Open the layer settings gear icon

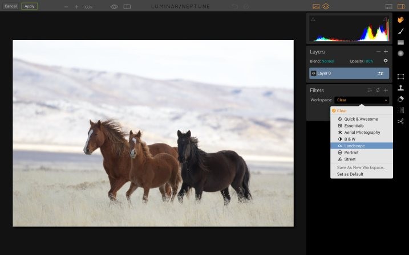pos(386,61)
